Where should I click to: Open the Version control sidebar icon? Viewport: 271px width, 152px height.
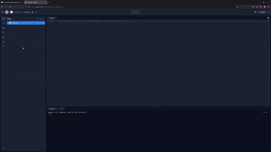(3, 23)
